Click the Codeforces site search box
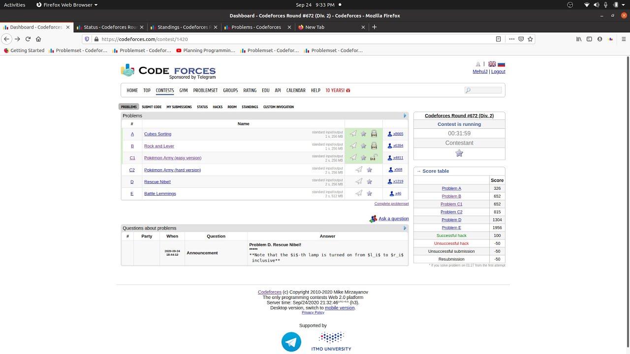Screen dimensions: 630x354 [x=483, y=90]
